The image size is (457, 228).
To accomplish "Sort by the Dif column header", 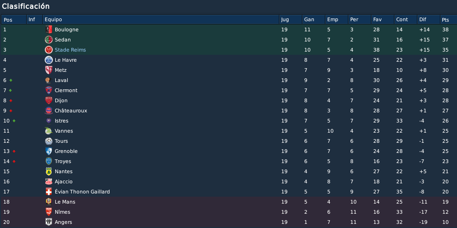I will pos(429,19).
